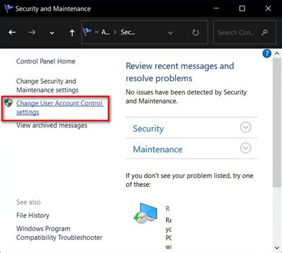Open recent locations dropdown chevron

coord(52,33)
